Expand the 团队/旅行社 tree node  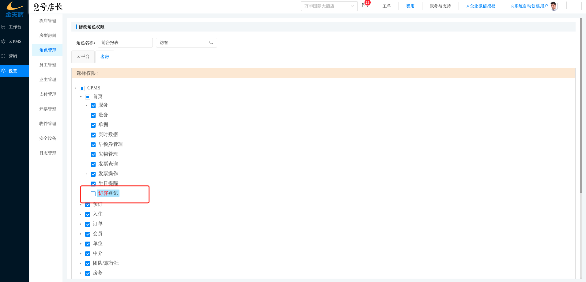tap(81, 263)
